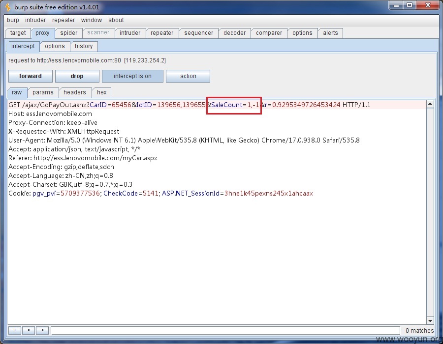Click the Host: ess.lenovomobile.com header line
This screenshot has width=443, height=344.
50,114
